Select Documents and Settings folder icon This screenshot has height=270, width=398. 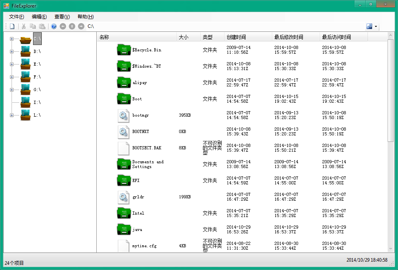124,164
